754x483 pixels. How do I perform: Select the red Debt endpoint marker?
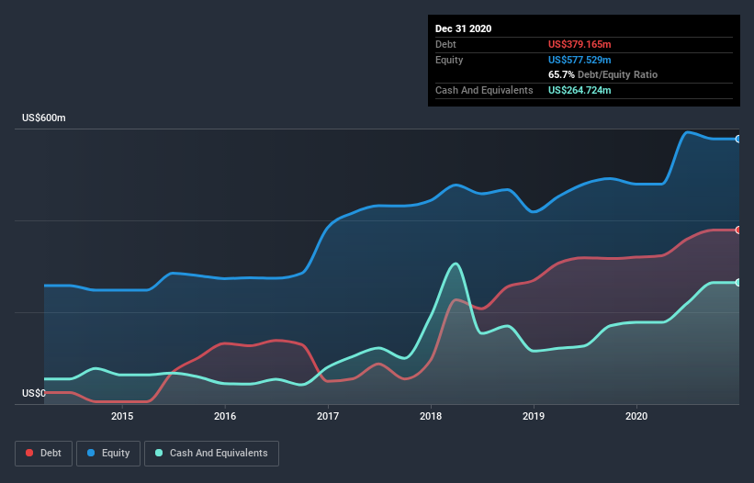738,230
